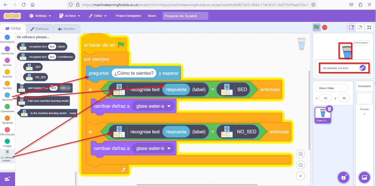Select the Operadores block category
The height and width of the screenshot is (186, 376).
(7, 108)
